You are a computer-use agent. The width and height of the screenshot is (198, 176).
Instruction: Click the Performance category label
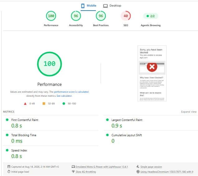pyautogui.click(x=51, y=25)
